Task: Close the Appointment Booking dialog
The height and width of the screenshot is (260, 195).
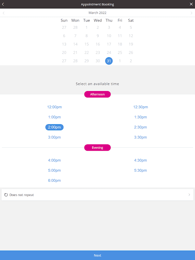Action: (x=191, y=4)
